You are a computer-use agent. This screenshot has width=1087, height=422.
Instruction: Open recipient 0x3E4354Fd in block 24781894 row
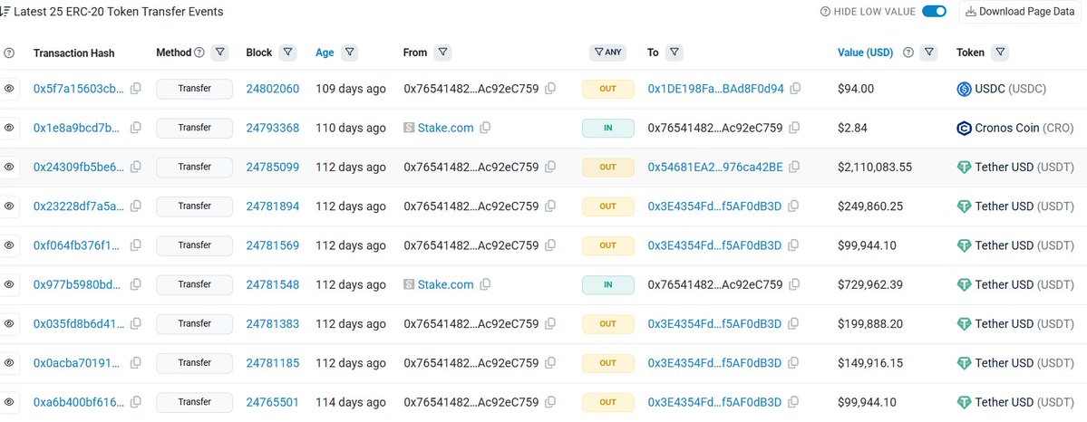pos(714,206)
